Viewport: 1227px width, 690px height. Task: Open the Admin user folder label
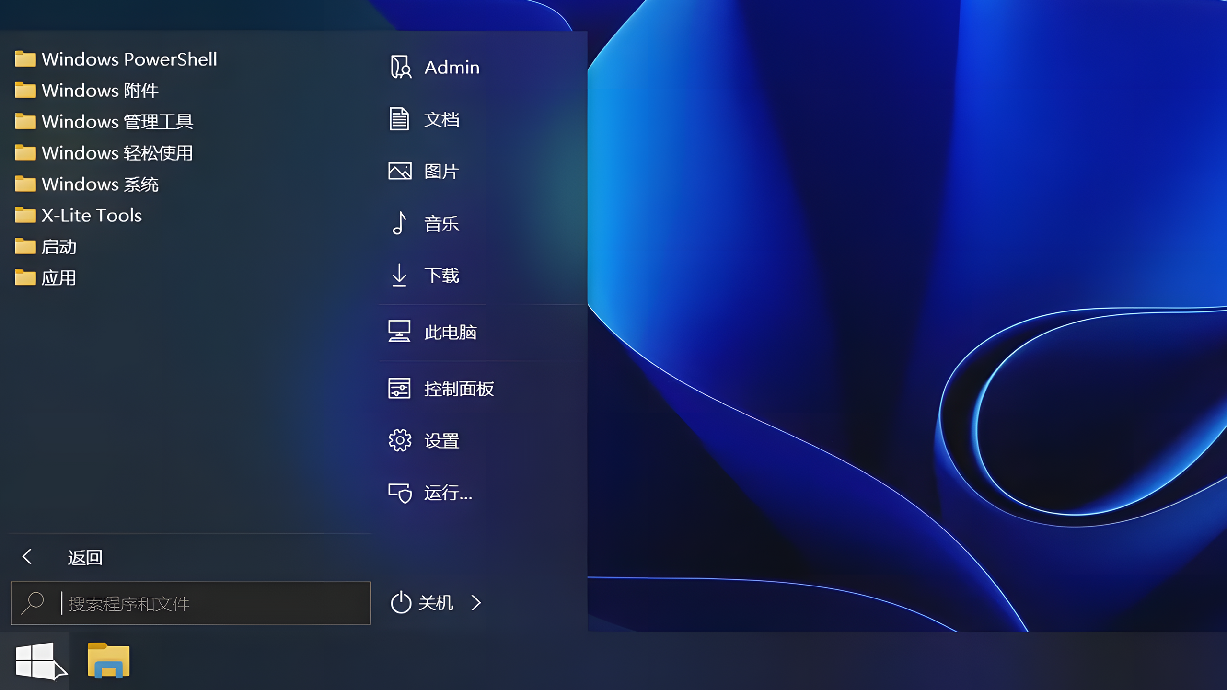(x=452, y=67)
